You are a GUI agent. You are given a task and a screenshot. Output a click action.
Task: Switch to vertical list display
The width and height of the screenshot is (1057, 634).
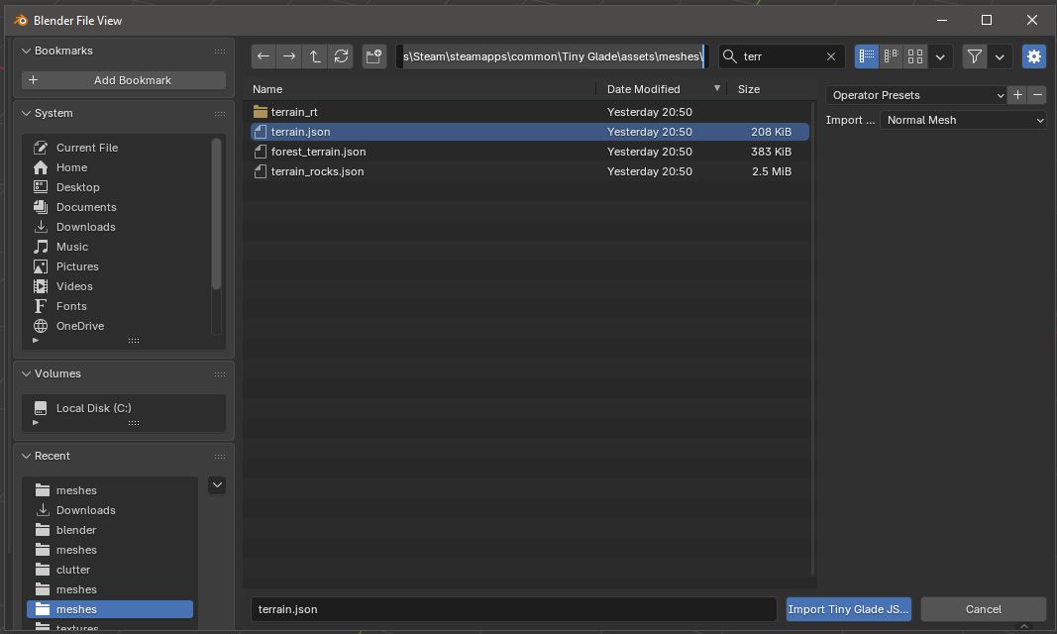coord(866,56)
